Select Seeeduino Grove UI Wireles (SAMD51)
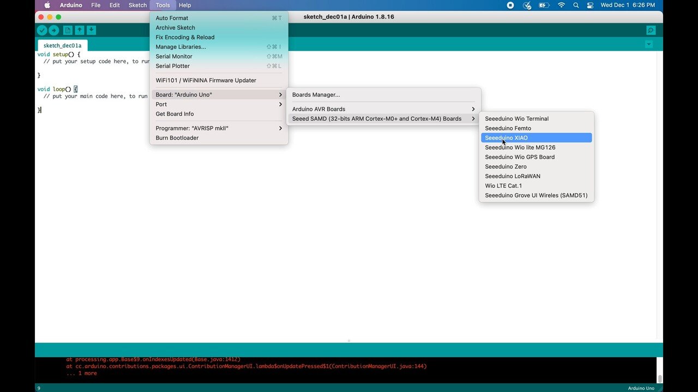 (537, 195)
